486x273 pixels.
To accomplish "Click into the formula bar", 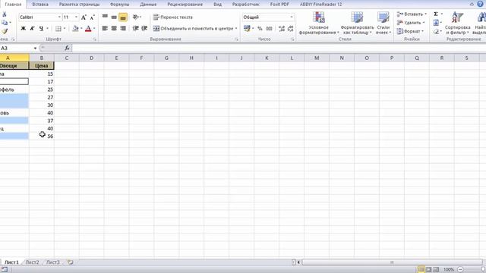I will (279, 49).
